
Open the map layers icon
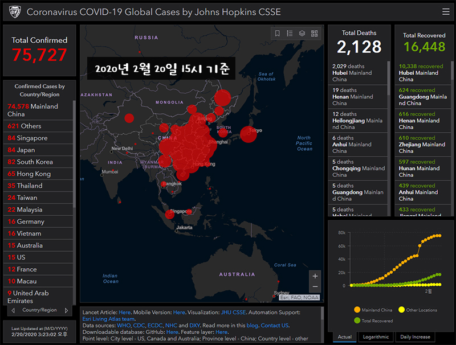(302, 34)
